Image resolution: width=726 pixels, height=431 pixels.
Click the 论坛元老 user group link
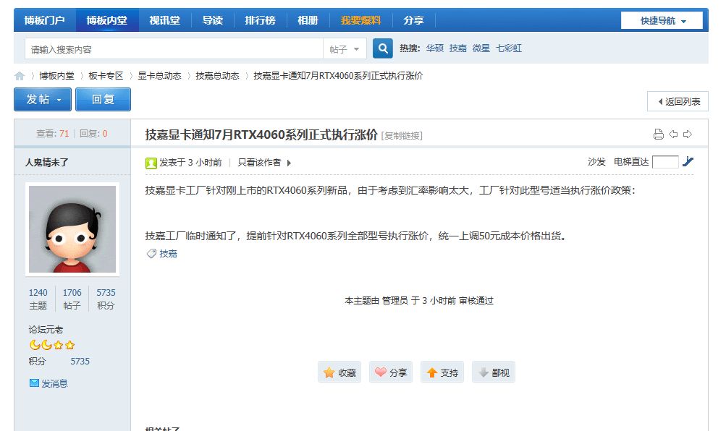click(46, 329)
